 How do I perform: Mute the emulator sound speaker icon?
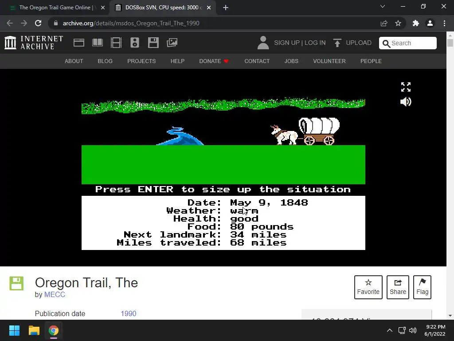point(406,102)
